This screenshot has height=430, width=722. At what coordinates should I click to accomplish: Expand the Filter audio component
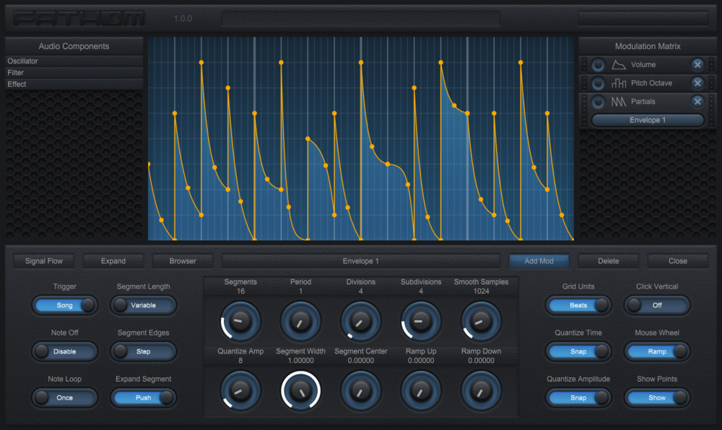[74, 73]
